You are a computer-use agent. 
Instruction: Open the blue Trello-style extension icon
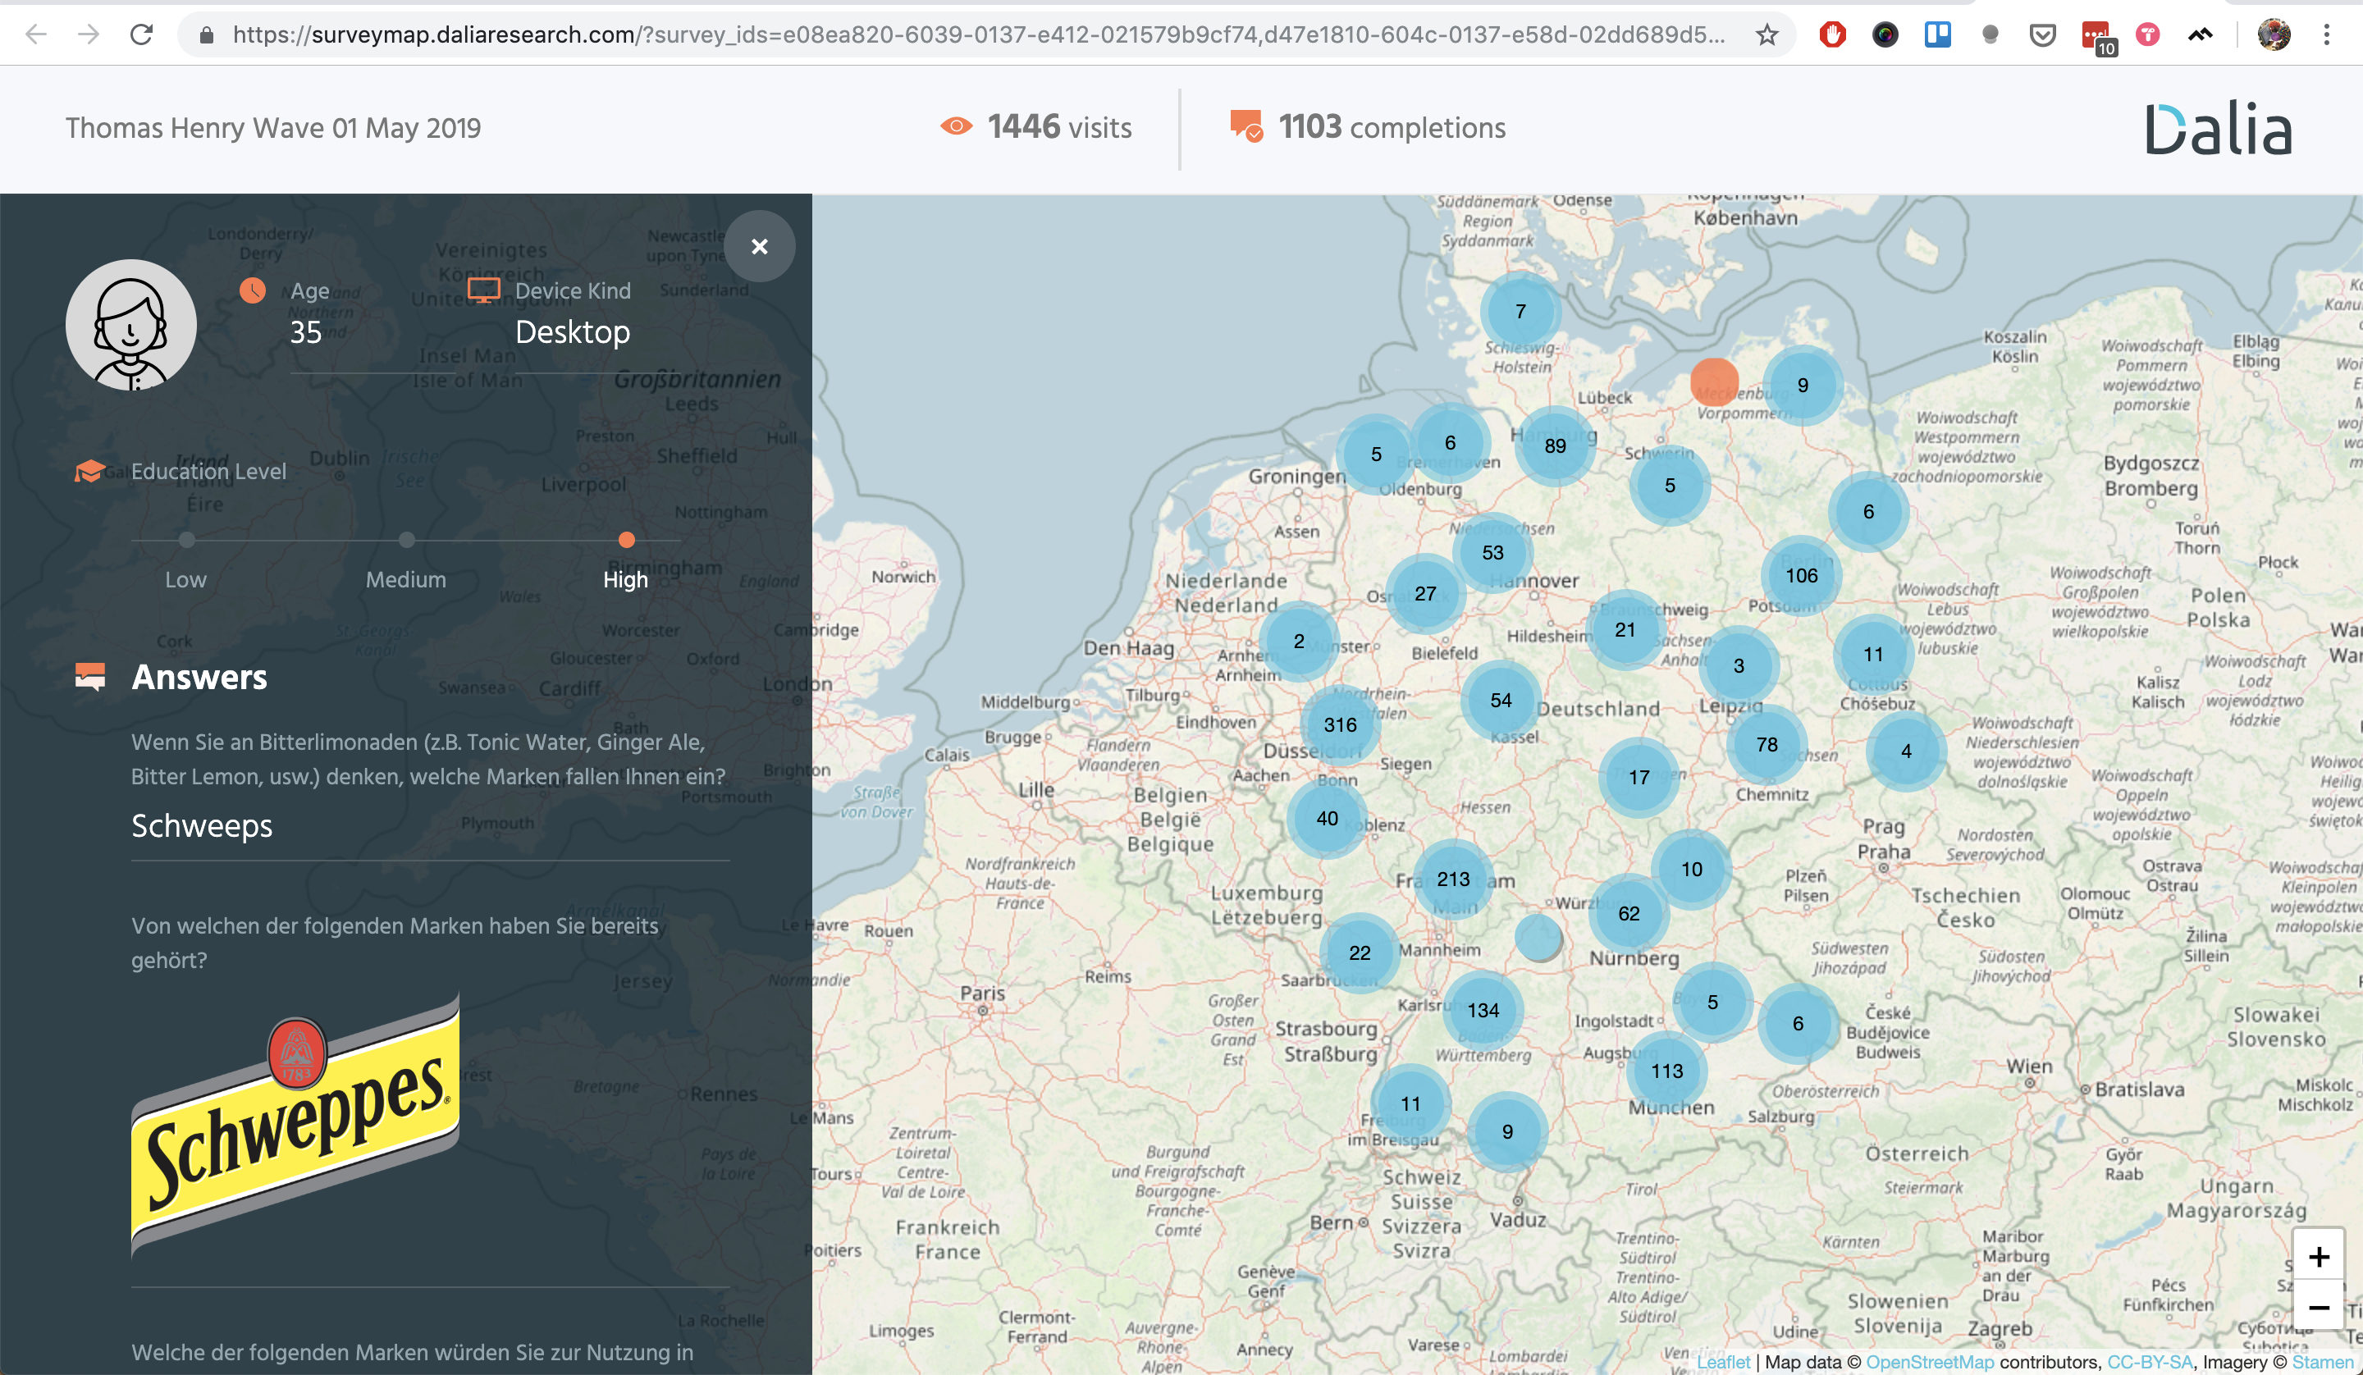tap(1937, 34)
